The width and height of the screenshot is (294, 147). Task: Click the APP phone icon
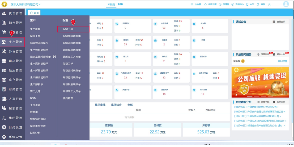pos(247,4)
